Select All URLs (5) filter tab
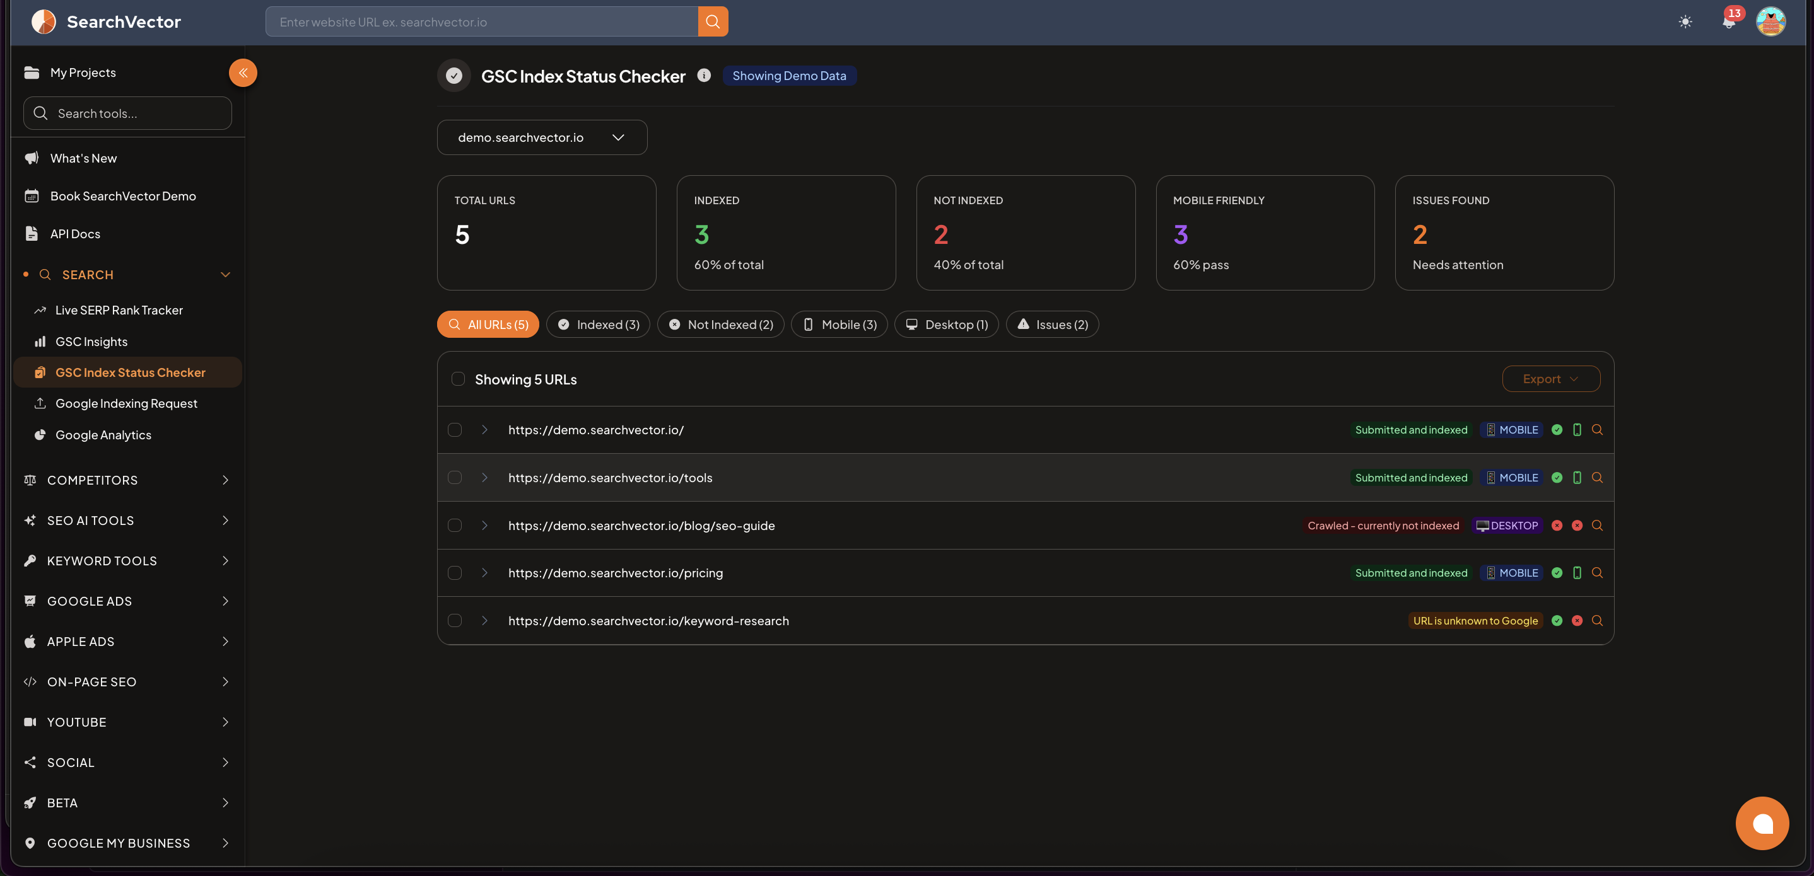 [488, 325]
